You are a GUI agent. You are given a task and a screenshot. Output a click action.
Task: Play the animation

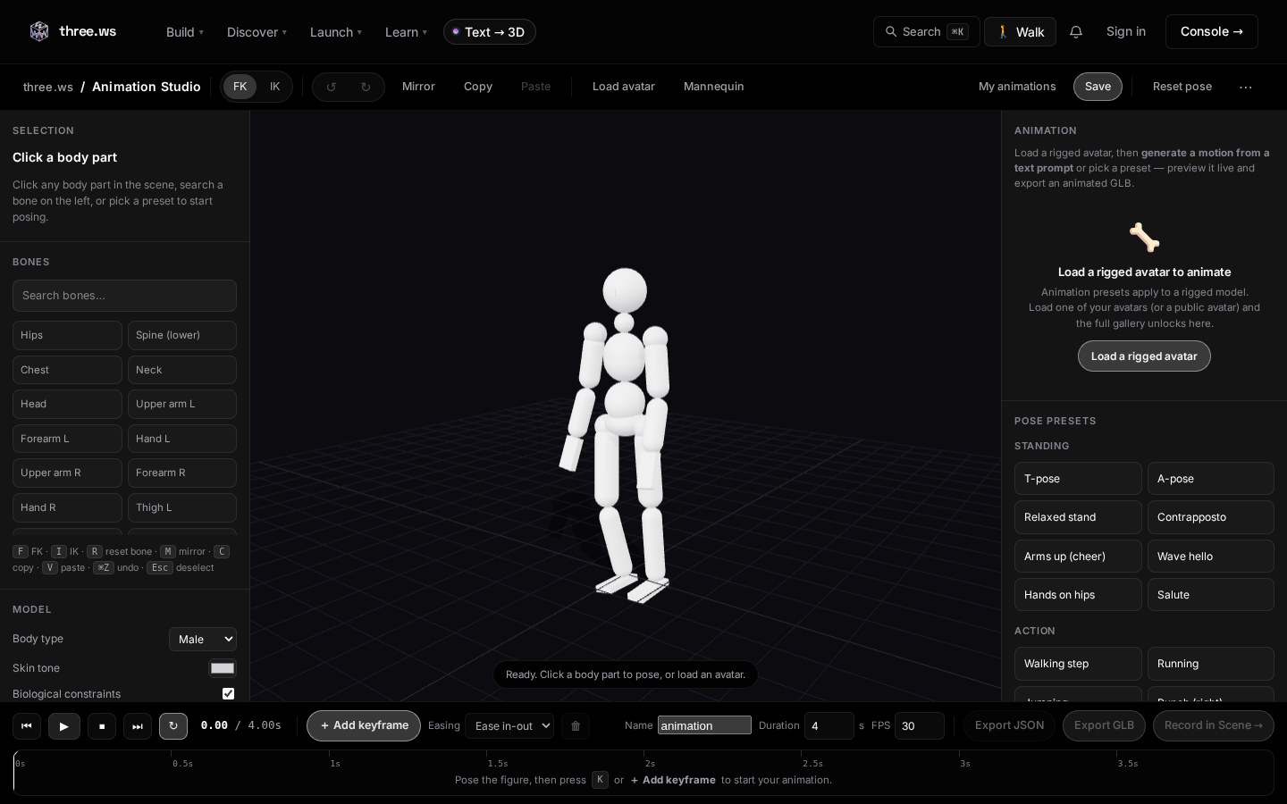63,726
